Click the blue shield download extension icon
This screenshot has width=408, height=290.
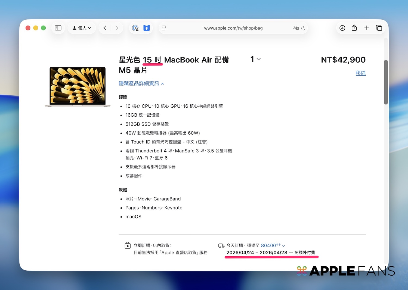point(147,28)
